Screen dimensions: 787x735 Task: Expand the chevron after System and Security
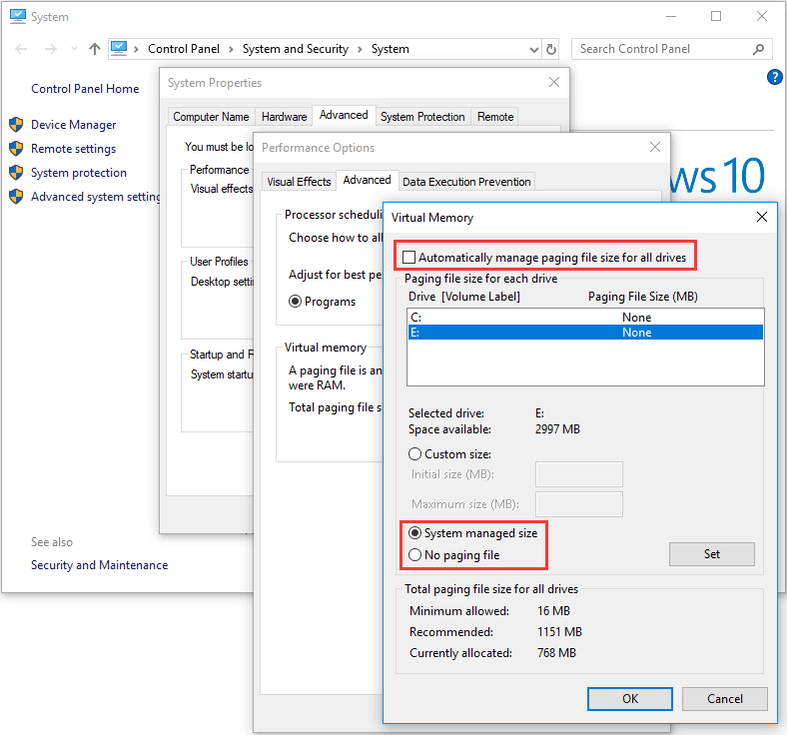pyautogui.click(x=360, y=49)
